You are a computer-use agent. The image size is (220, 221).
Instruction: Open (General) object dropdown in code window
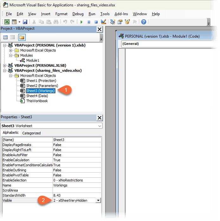[x=169, y=44]
